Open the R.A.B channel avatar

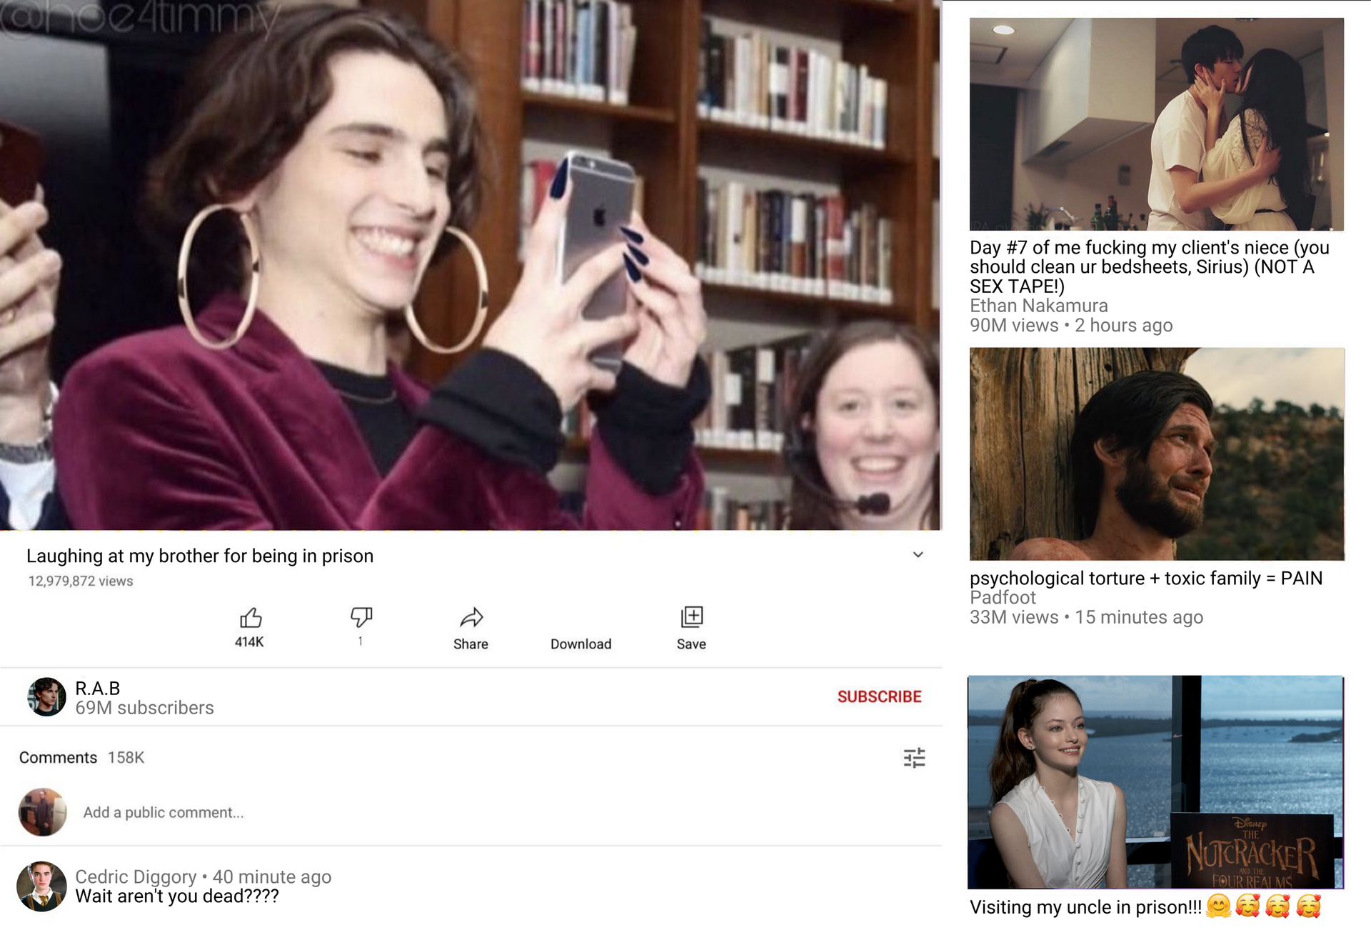pyautogui.click(x=47, y=696)
